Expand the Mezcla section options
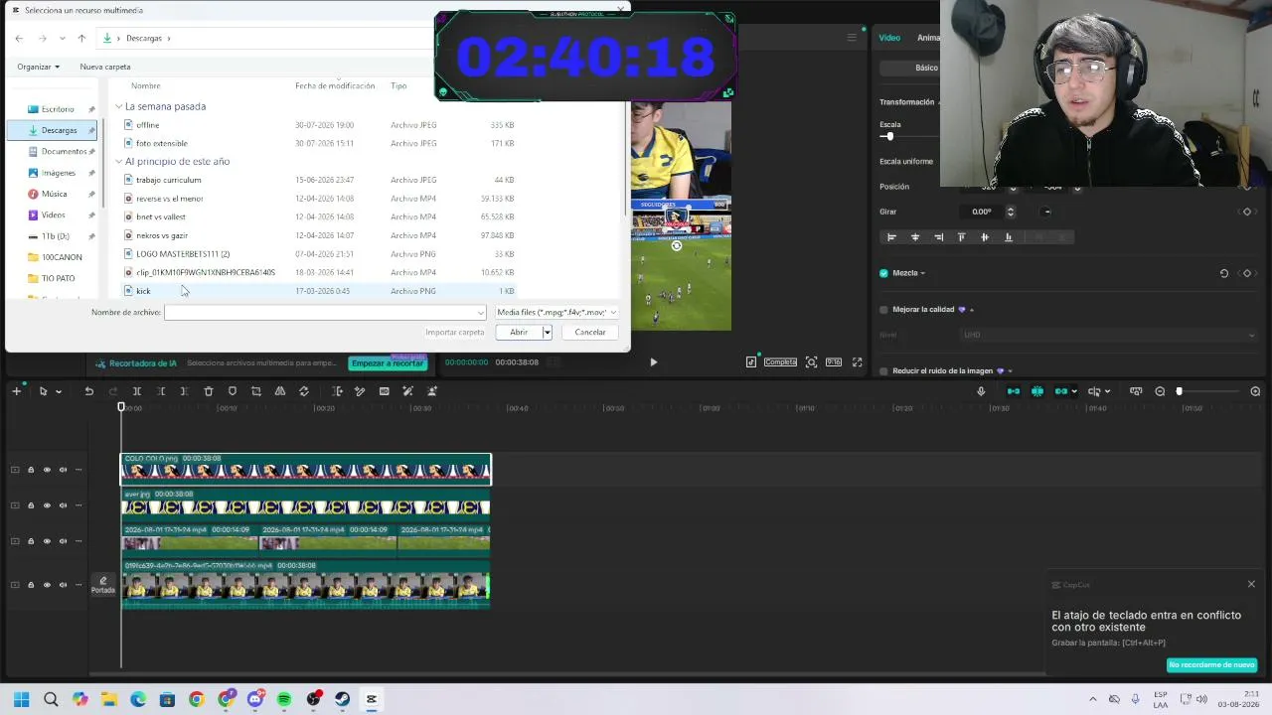This screenshot has height=715, width=1272. pyautogui.click(x=923, y=273)
